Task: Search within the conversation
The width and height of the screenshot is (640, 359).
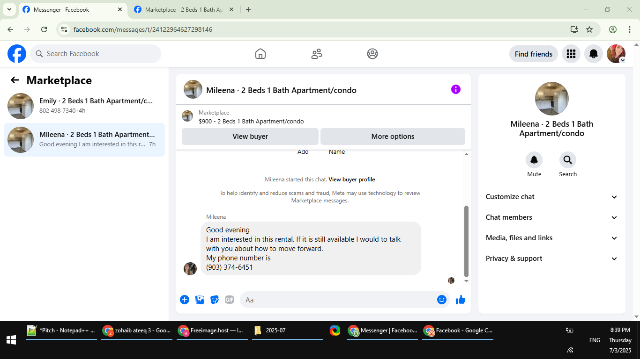Action: click(x=568, y=160)
